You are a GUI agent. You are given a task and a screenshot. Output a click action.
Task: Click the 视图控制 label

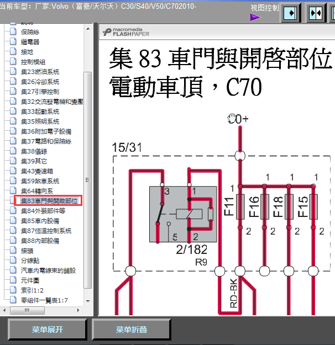(x=265, y=8)
